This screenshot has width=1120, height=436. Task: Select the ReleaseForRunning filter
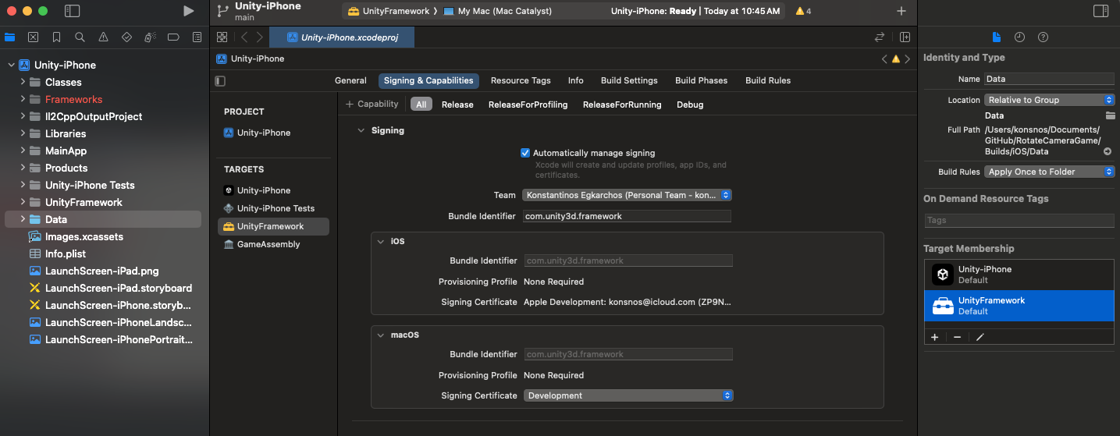(622, 105)
